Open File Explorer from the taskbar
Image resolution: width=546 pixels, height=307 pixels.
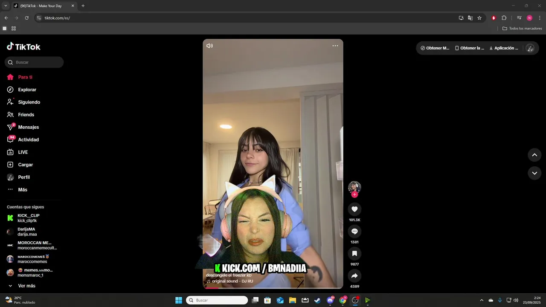coord(293,300)
